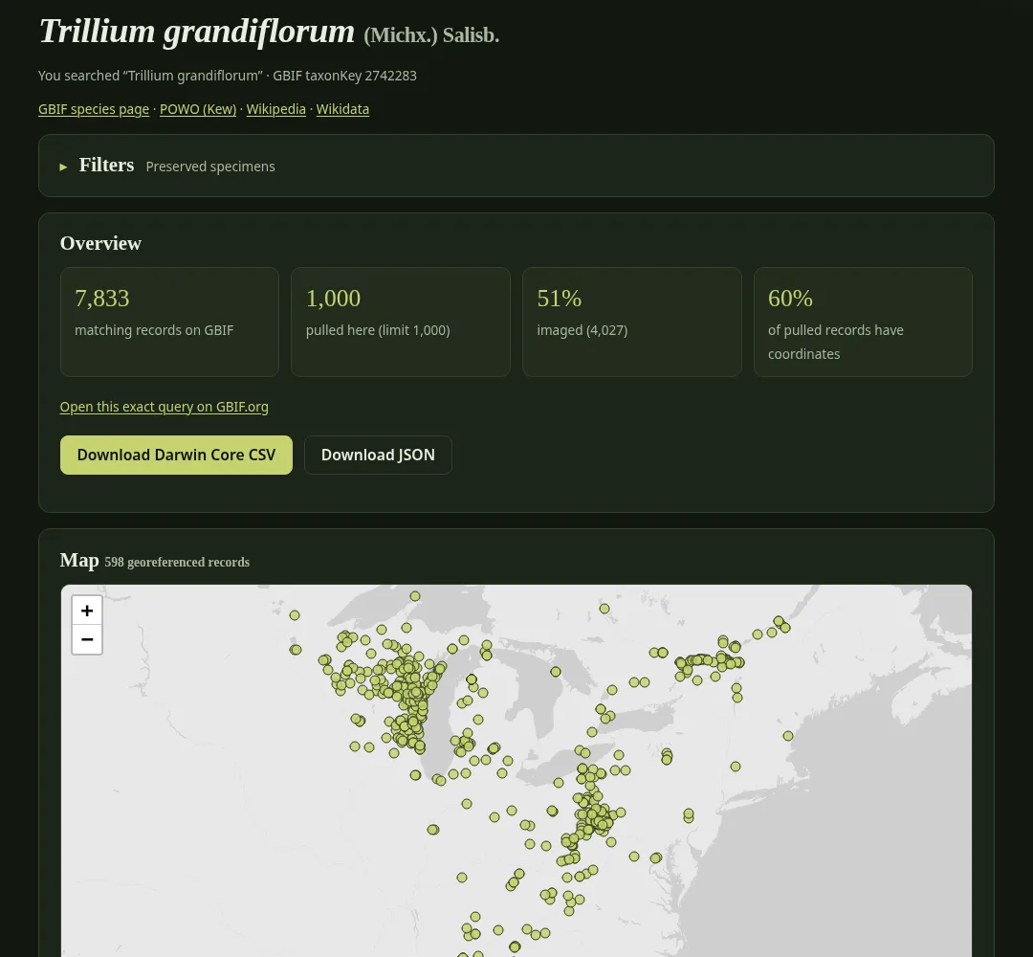Open the Wikidata link

(x=342, y=109)
